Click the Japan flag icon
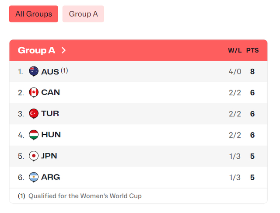The width and height of the screenshot is (280, 213). point(34,156)
